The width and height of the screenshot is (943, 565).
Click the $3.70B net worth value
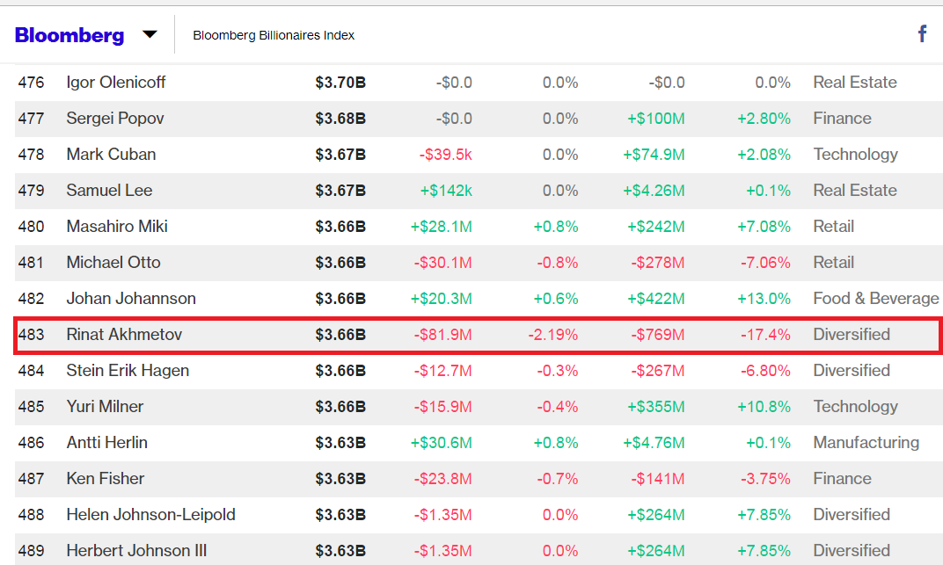pyautogui.click(x=340, y=83)
